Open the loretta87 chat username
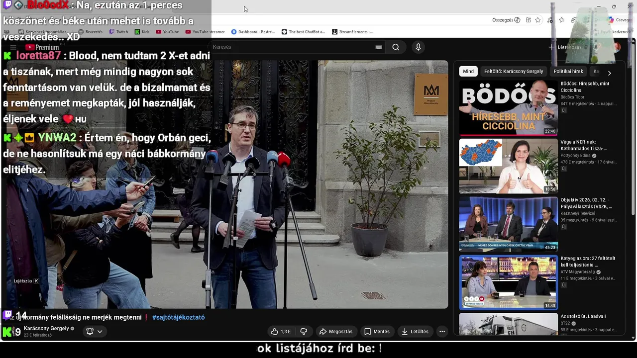Image resolution: width=637 pixels, height=358 pixels. click(x=38, y=56)
